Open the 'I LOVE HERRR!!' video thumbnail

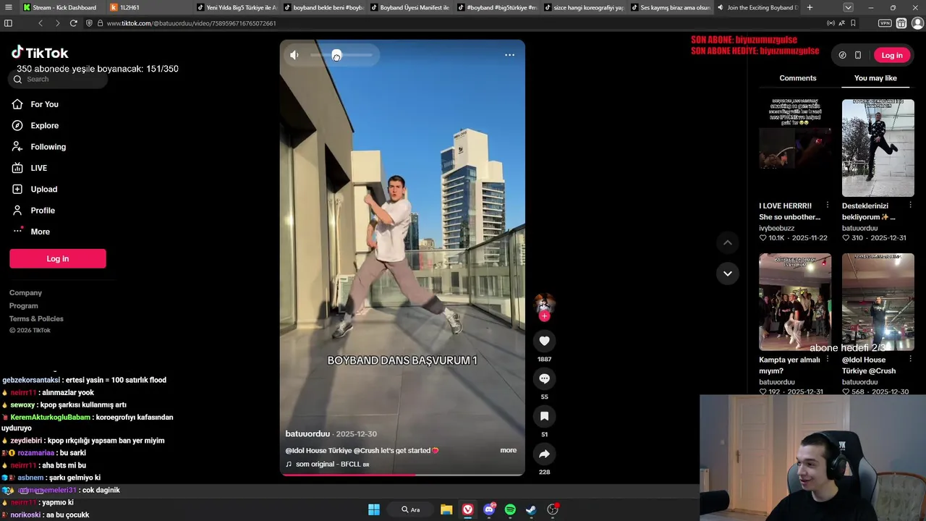pyautogui.click(x=795, y=148)
